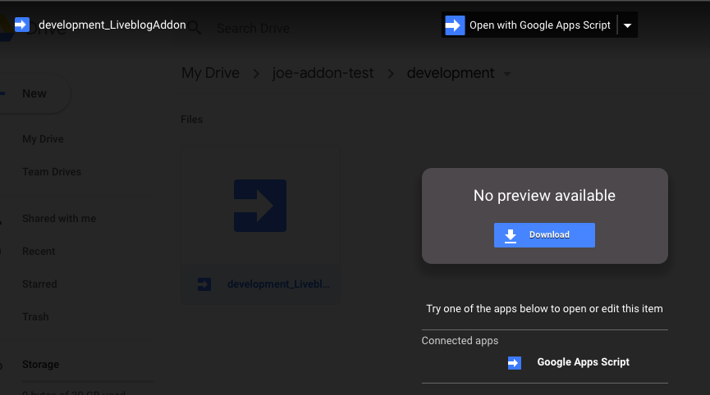Click the New button in sidebar

pyautogui.click(x=34, y=93)
